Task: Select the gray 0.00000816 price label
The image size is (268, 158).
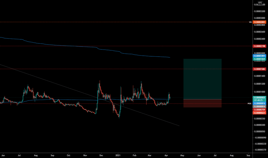Action: click(259, 106)
